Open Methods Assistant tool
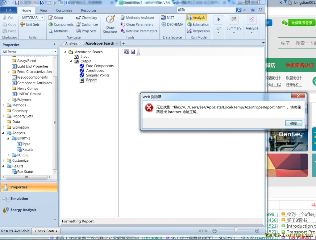This screenshot has height=240, width=316. pyautogui.click(x=137, y=18)
